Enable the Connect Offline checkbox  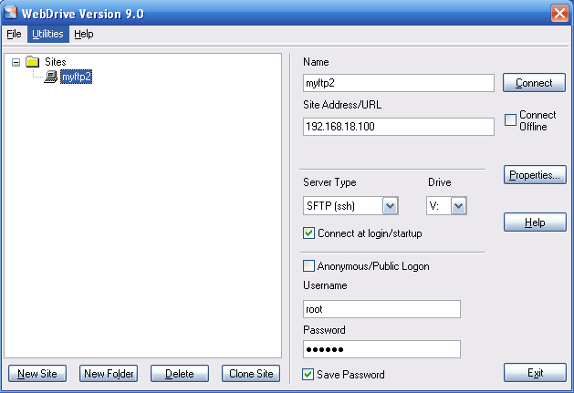(511, 120)
